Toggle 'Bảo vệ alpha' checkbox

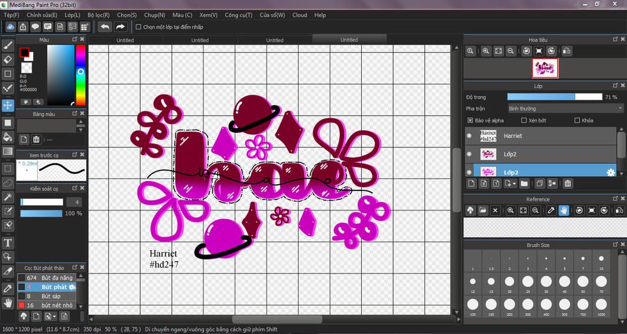470,121
